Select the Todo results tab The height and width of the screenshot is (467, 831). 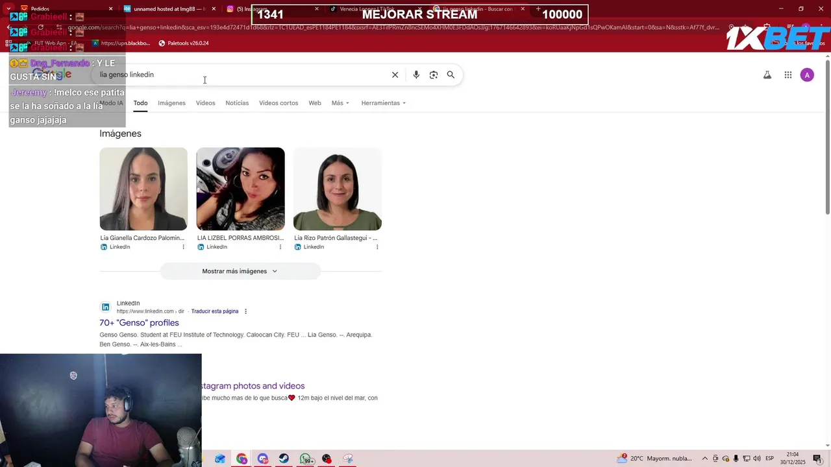(x=141, y=103)
